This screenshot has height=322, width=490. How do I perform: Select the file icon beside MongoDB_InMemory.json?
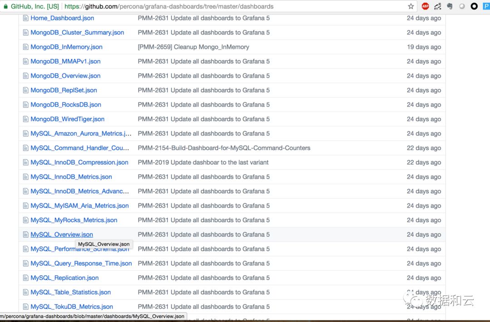pyautogui.click(x=25, y=47)
